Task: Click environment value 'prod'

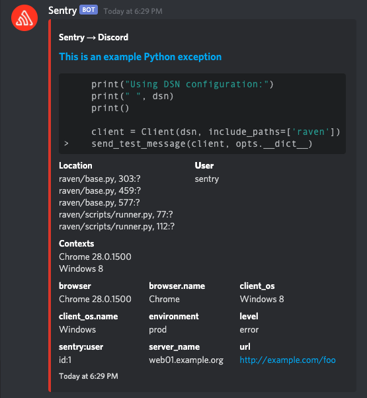Action: coord(157,330)
